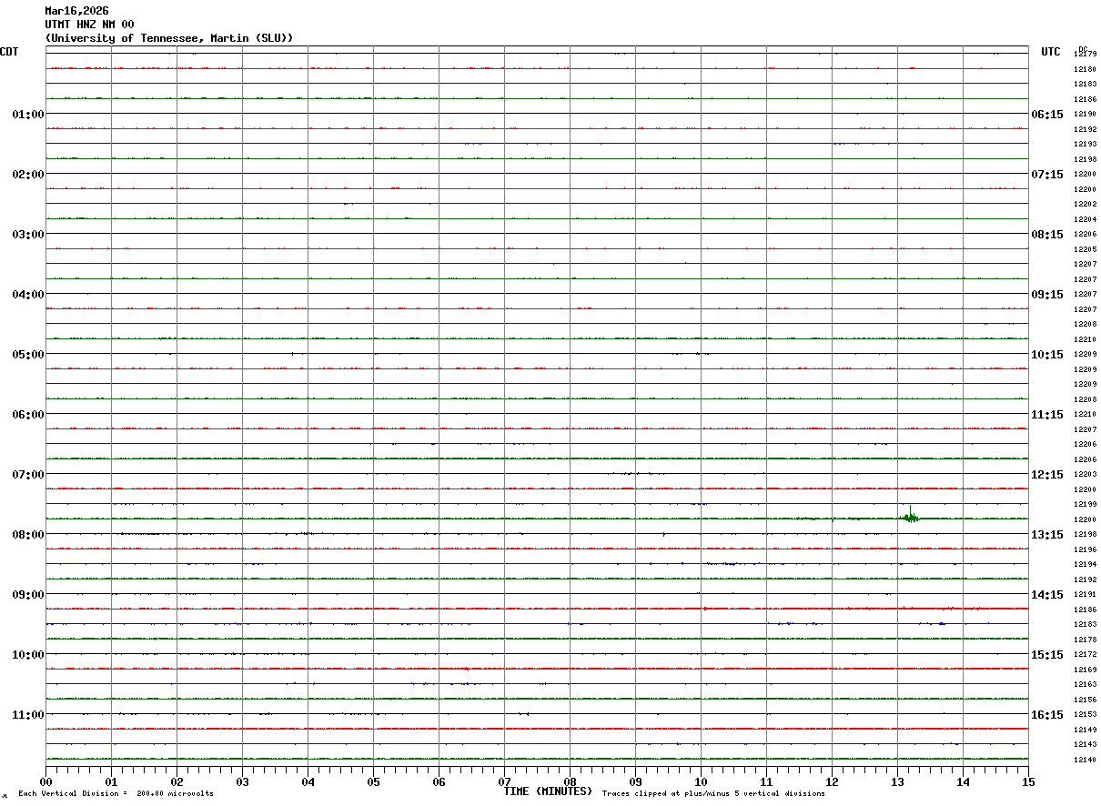Click the 10:15 UTC time label
This screenshot has width=1101, height=806.
coord(1046,354)
